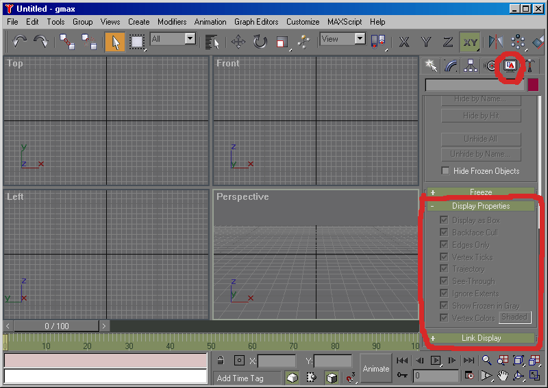The height and width of the screenshot is (388, 548).
Task: Enable the Hide Frozen Objects checkbox
Action: [446, 171]
